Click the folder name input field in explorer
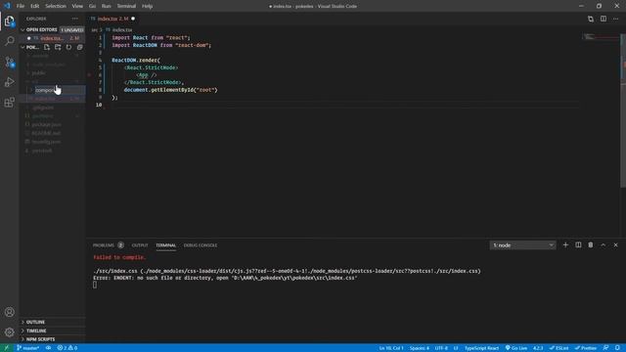This screenshot has width=626, height=352. pos(60,90)
